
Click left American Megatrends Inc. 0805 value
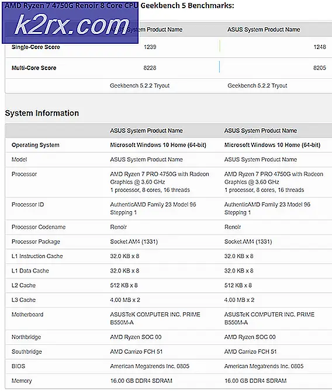[150, 366]
